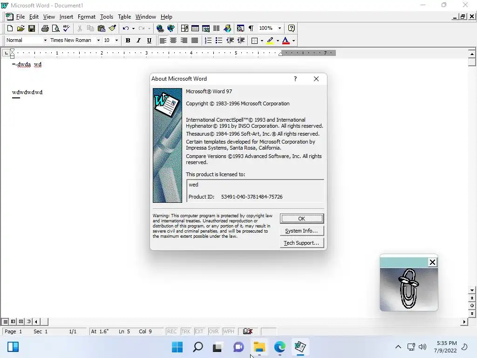This screenshot has height=358, width=477.
Task: Create a new blank document
Action: [10, 28]
